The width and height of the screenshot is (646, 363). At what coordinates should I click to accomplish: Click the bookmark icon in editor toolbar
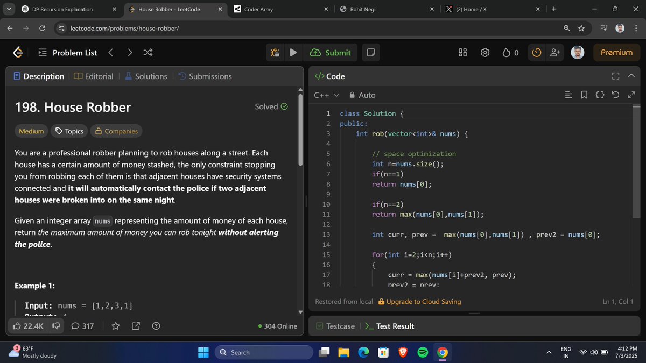584,95
